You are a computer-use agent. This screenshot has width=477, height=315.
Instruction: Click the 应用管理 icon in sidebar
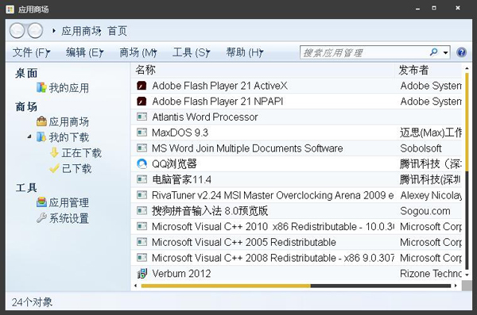click(x=41, y=202)
